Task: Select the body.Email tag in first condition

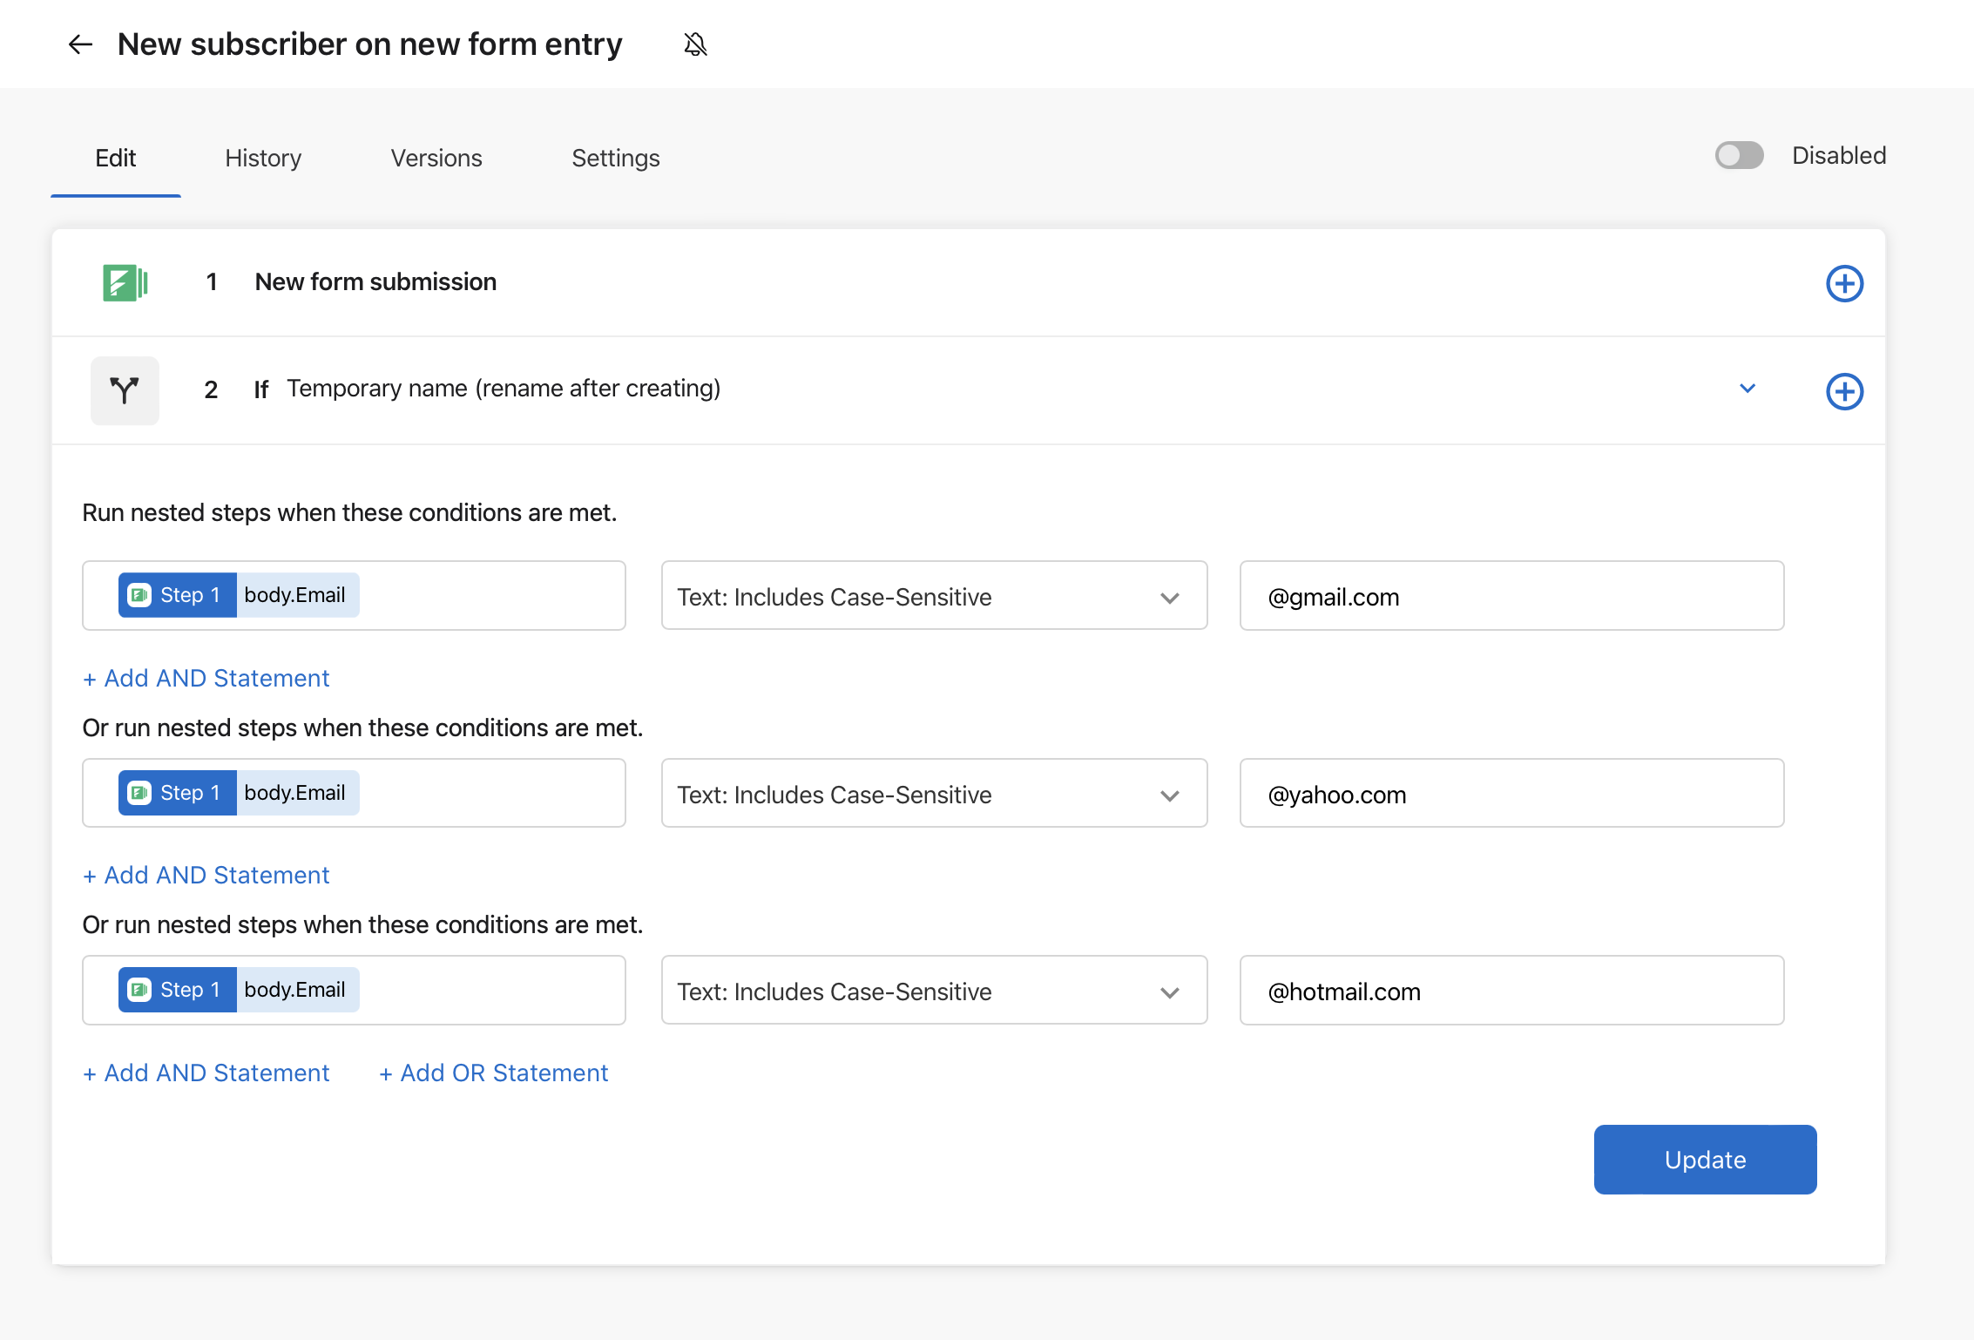Action: pos(296,594)
